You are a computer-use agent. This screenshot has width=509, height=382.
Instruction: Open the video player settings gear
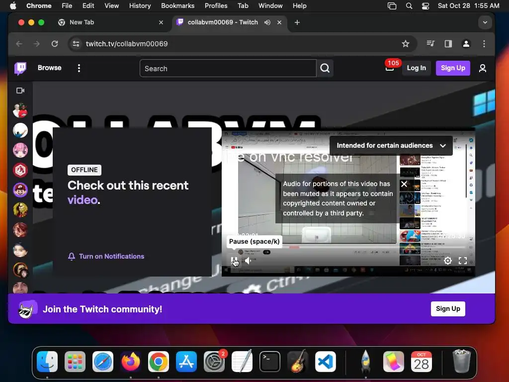(x=448, y=261)
